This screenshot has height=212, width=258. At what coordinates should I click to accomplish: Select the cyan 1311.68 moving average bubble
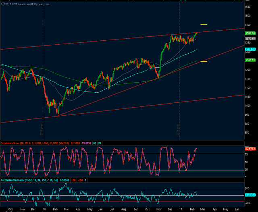(x=250, y=49)
